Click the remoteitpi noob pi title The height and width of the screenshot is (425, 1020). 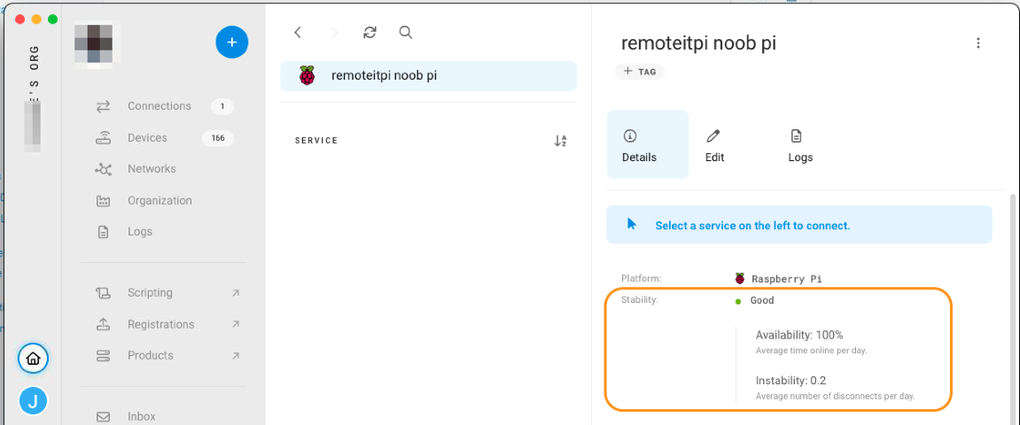[x=698, y=42]
